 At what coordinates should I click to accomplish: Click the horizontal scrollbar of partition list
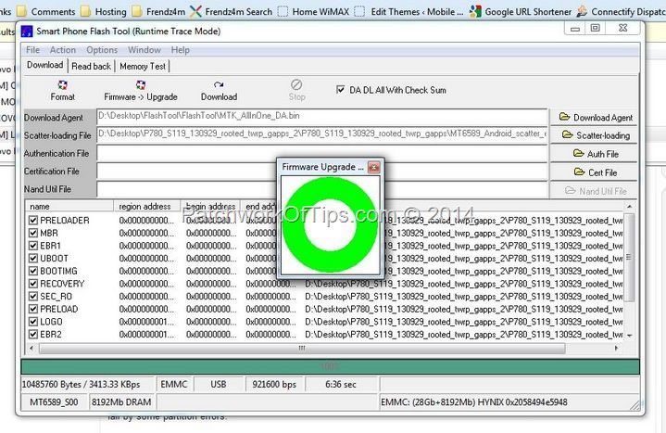[x=302, y=349]
